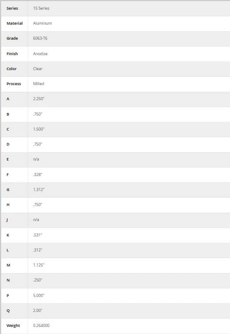The width and height of the screenshot is (230, 334).
Task: Select dimension K value .531"
Action: (x=37, y=235)
